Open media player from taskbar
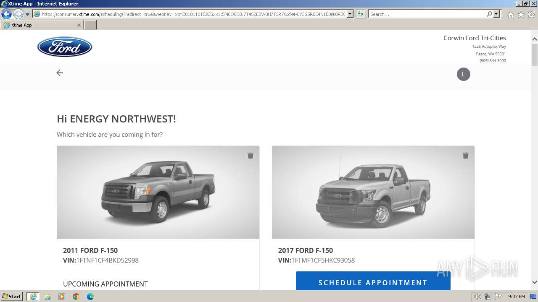The width and height of the screenshot is (538, 302). tap(62, 297)
